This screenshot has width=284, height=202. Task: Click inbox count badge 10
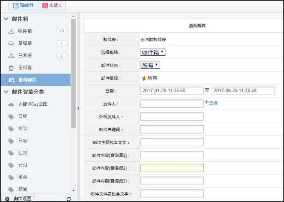62,31
